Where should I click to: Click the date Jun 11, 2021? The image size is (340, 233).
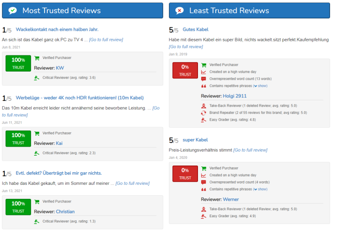[x=12, y=122]
